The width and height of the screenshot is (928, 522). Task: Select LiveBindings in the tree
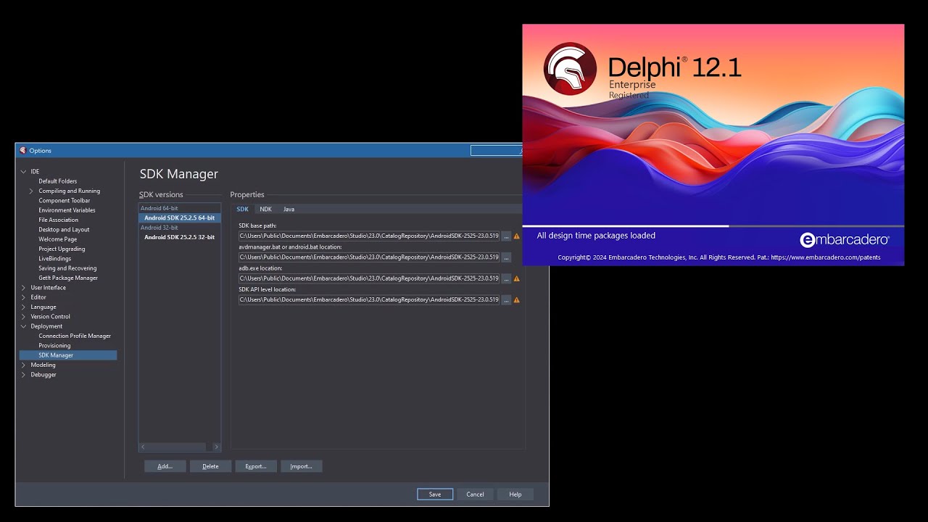[x=55, y=259]
